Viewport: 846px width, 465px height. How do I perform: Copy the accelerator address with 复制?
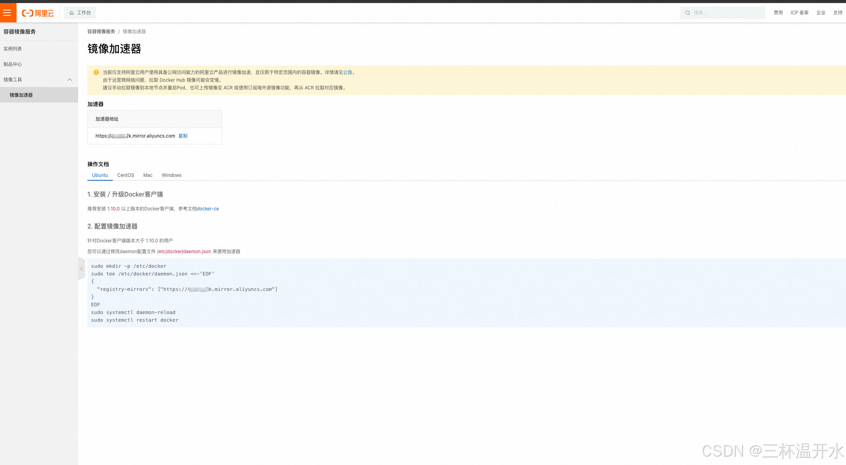tap(183, 136)
